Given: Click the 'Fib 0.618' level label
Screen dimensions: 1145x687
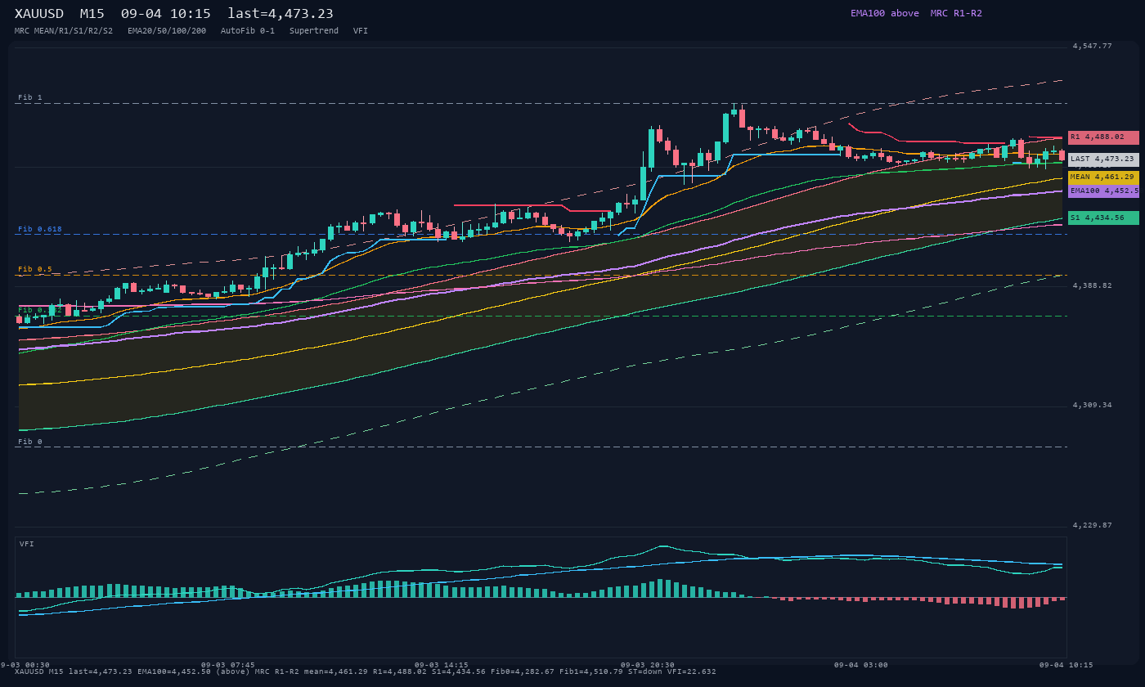Looking at the screenshot, I should pyautogui.click(x=40, y=229).
